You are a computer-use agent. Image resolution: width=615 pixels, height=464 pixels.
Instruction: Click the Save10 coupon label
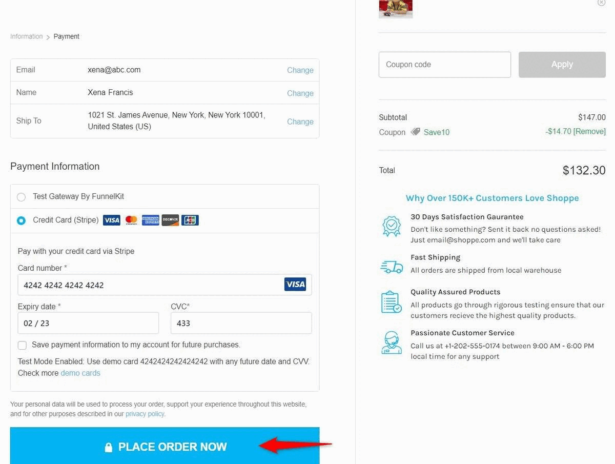point(437,132)
